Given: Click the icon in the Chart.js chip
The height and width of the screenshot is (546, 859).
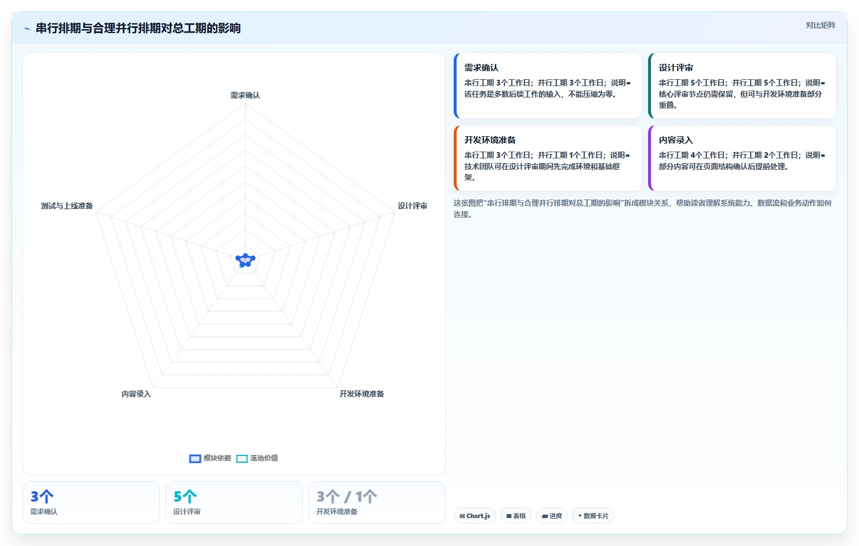Looking at the screenshot, I should tap(462, 516).
